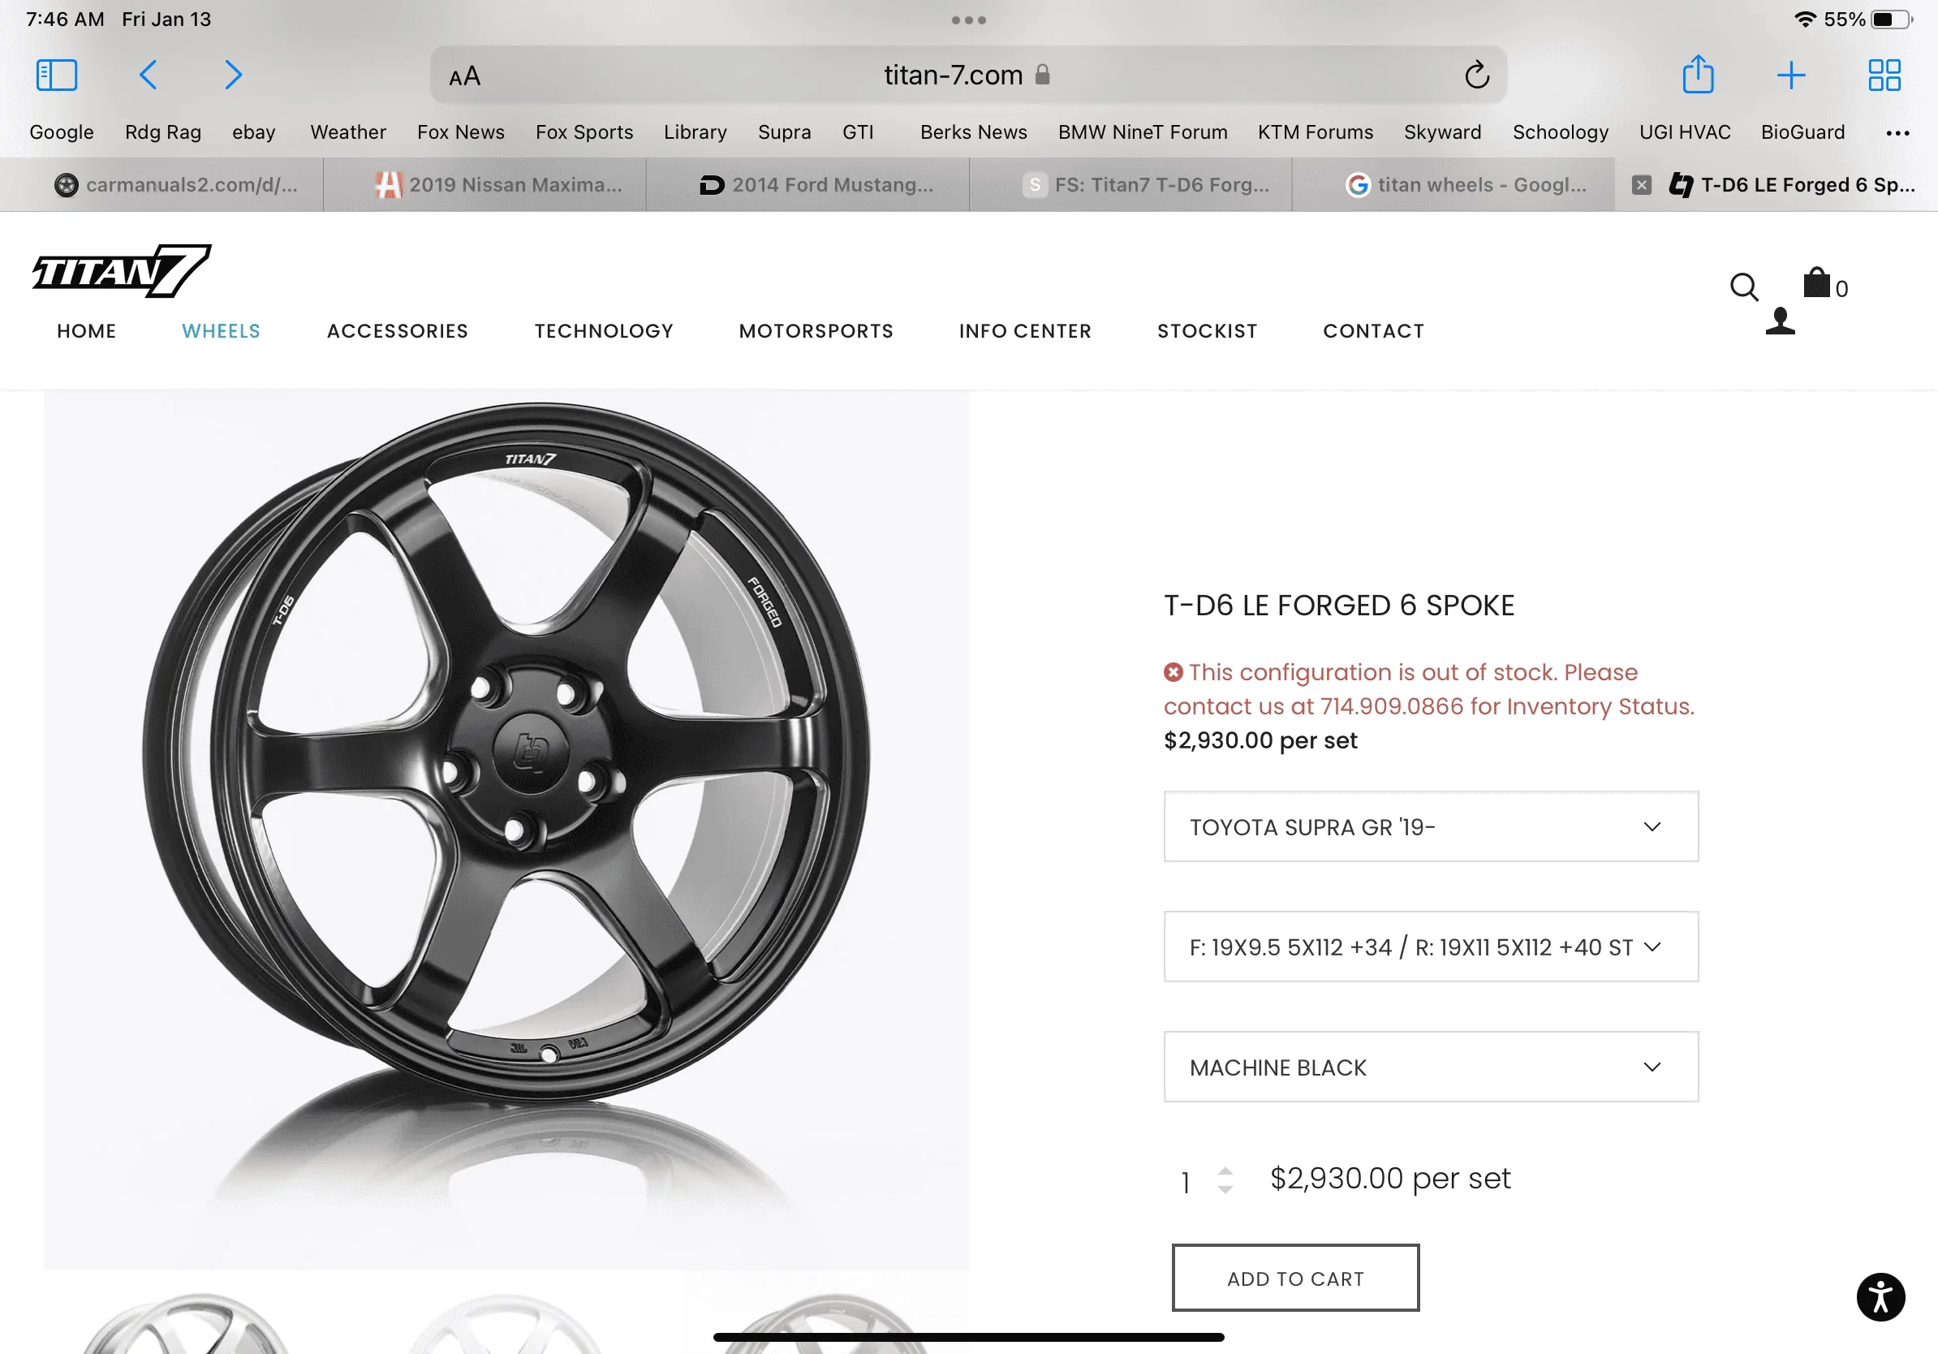Open the BMW NineT Forum bookmark

[1142, 132]
